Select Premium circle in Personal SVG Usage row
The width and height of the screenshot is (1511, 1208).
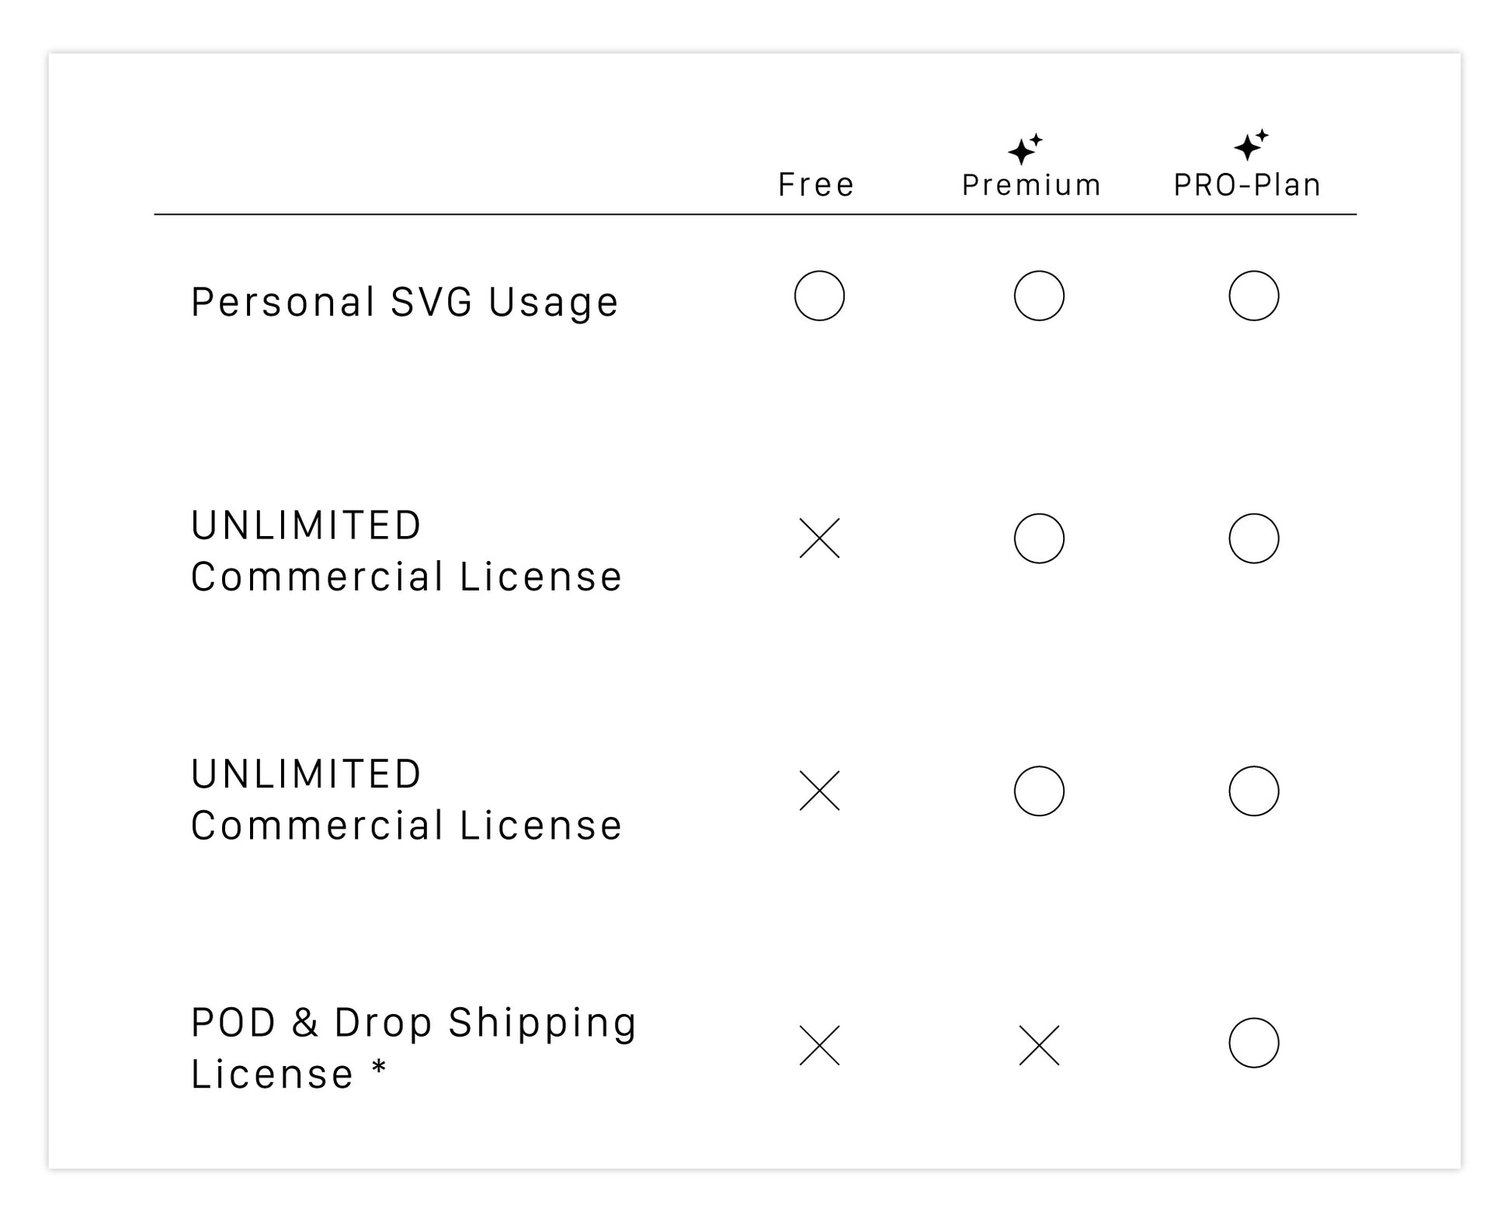pos(1039,296)
